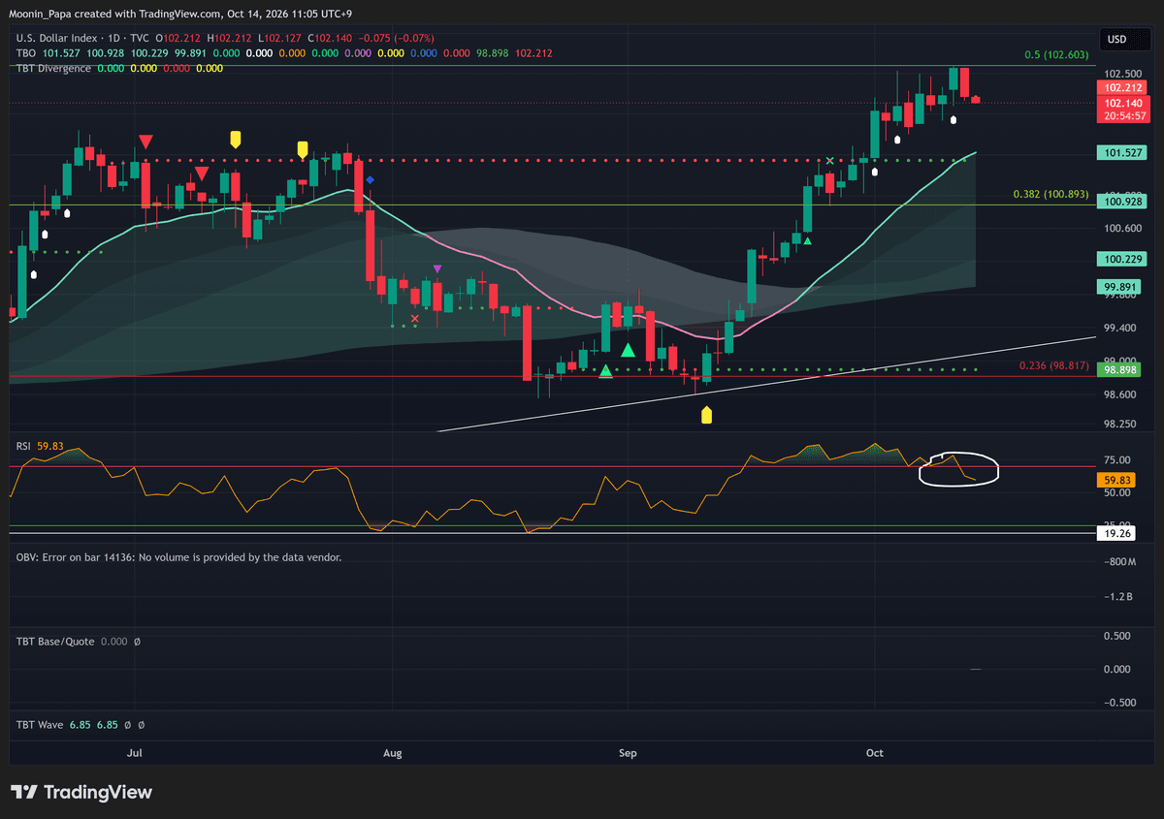This screenshot has height=819, width=1164.
Task: Click the yellow up-arrow marker below the September low
Action: pyautogui.click(x=706, y=415)
